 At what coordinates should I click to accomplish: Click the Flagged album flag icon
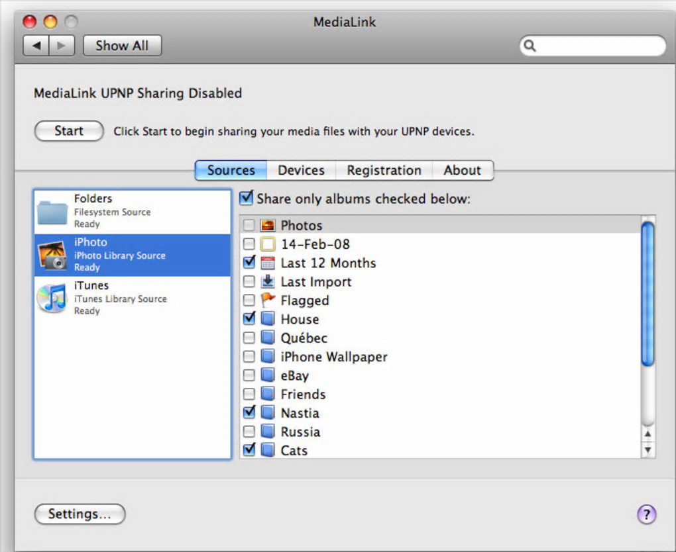click(x=268, y=300)
